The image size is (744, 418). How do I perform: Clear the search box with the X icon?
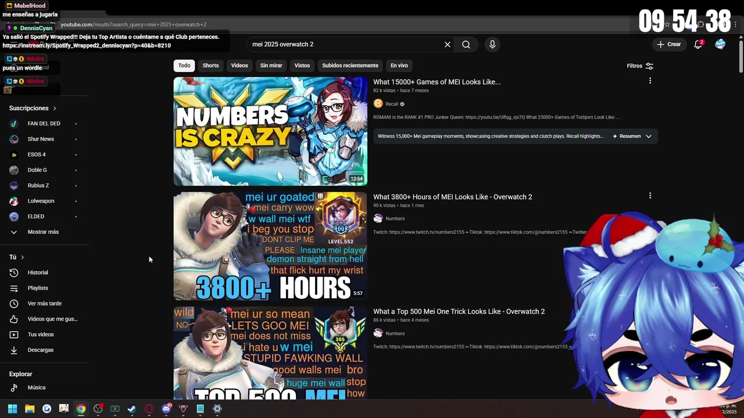448,45
